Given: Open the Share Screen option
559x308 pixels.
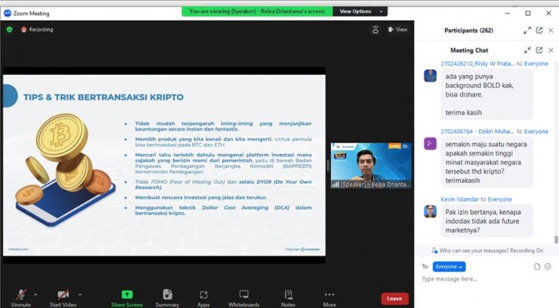Looking at the screenshot, I should pos(127,298).
